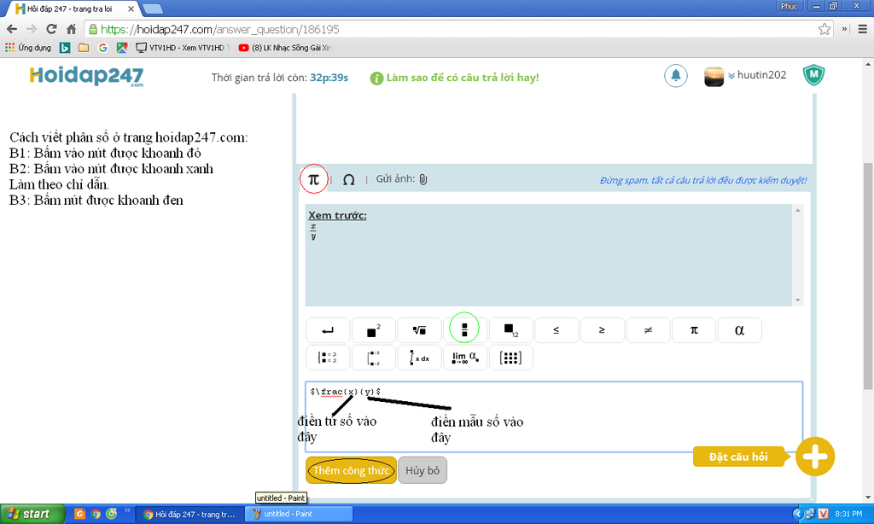Click the Windows start button
874x524 pixels.
tap(32, 514)
